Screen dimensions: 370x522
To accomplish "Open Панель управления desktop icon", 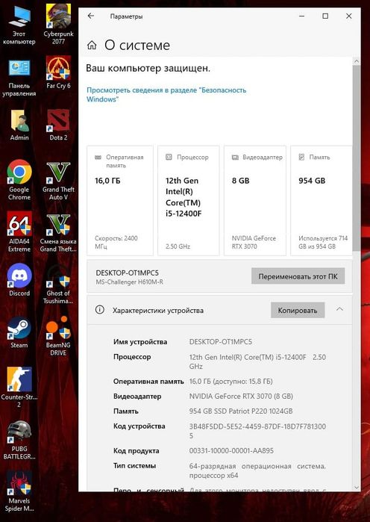I will 19,78.
